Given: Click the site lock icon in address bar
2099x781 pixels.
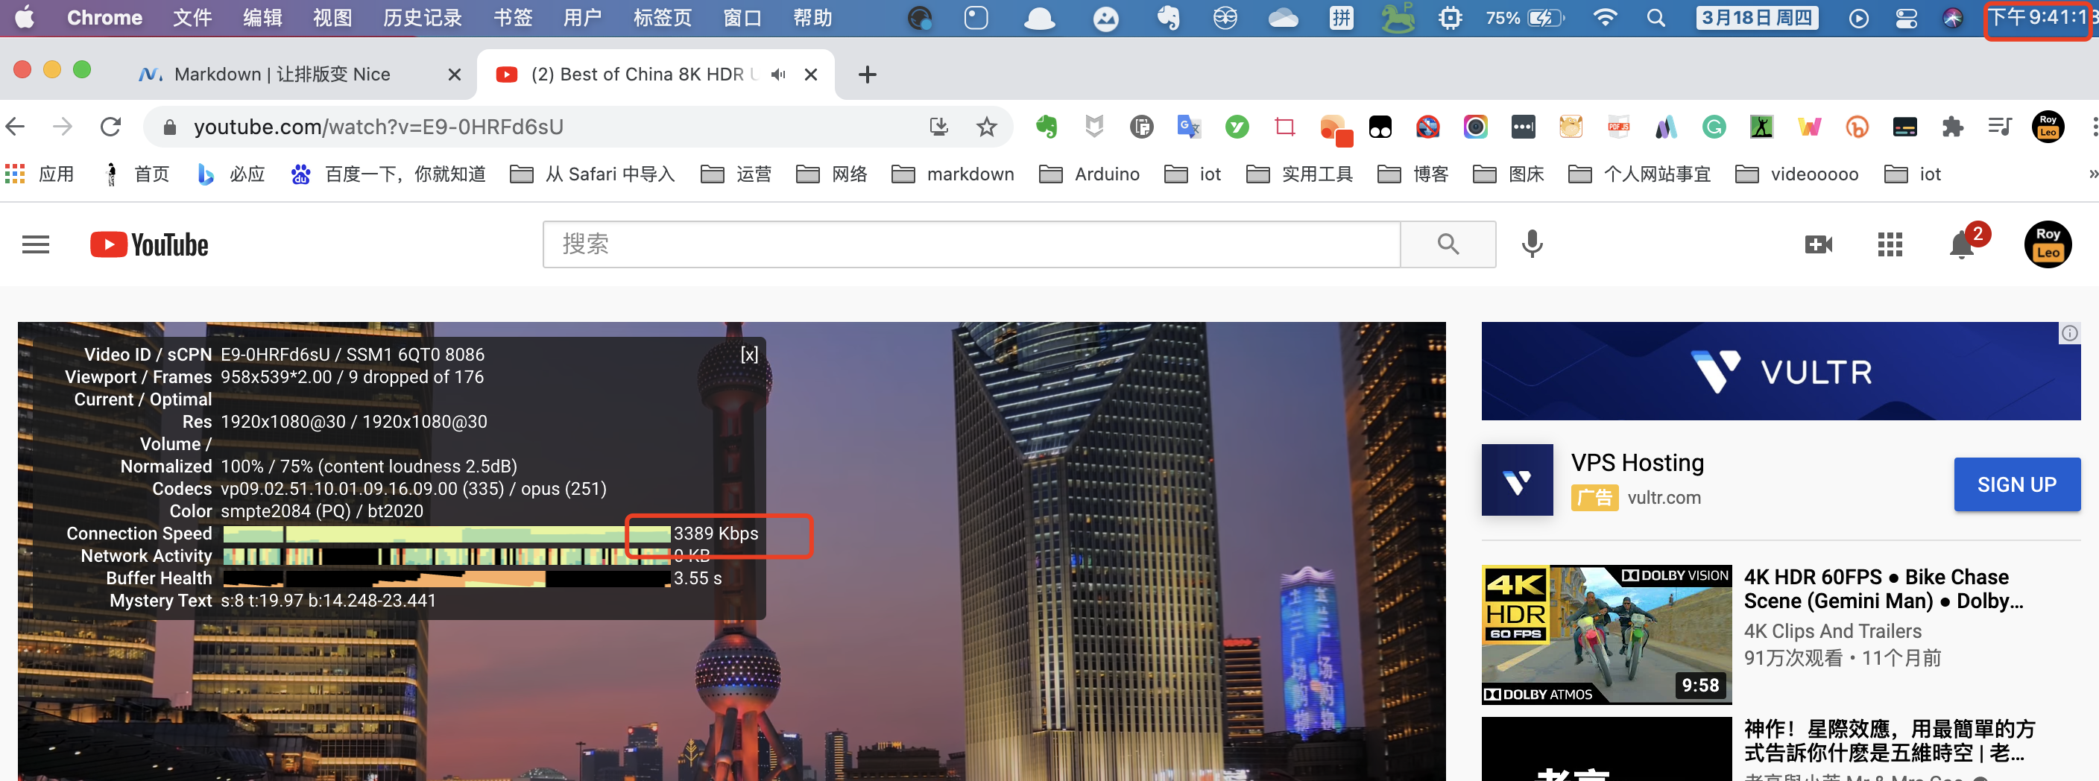Looking at the screenshot, I should [169, 127].
